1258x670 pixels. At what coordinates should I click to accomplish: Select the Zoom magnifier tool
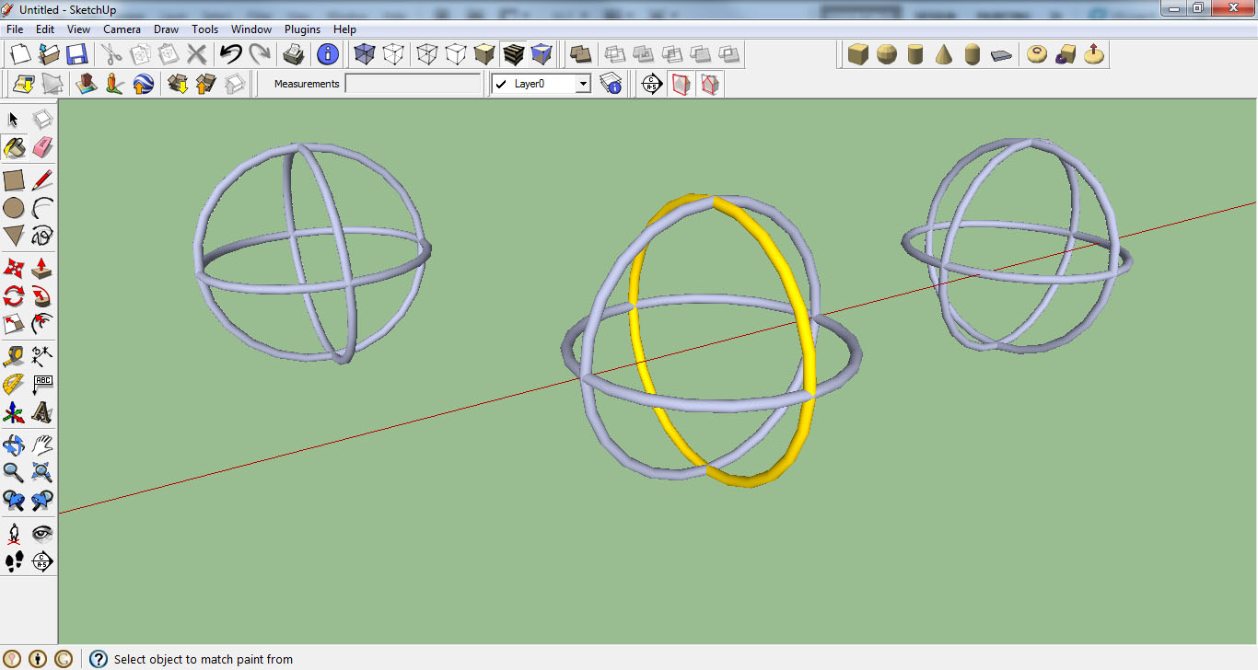(x=13, y=473)
